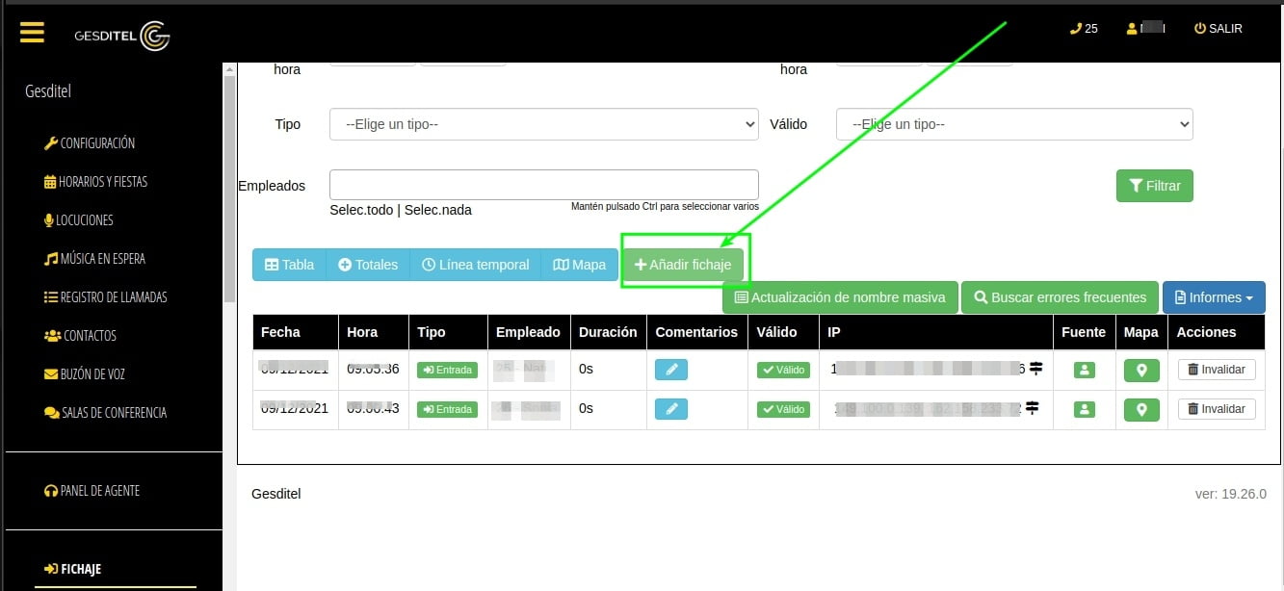
Task: Click SALIR to log out
Action: point(1218,29)
